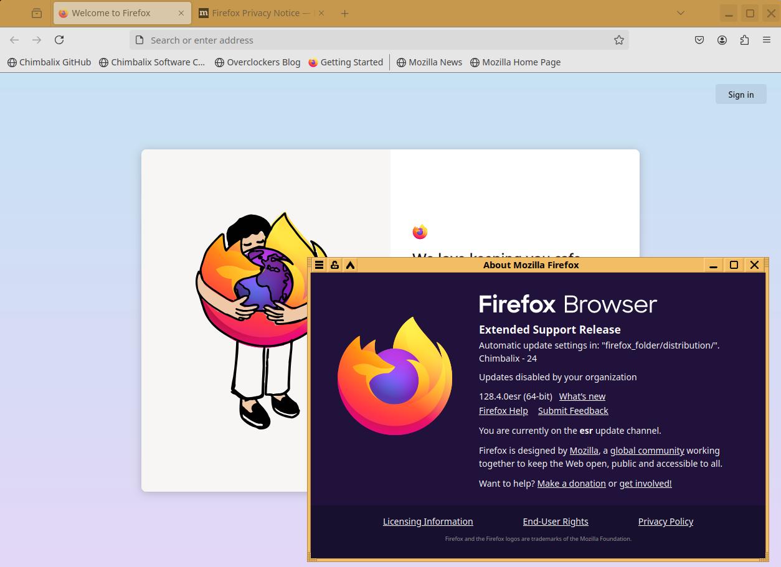The height and width of the screenshot is (567, 781).
Task: Open Mozilla News bookmark
Action: coord(430,62)
